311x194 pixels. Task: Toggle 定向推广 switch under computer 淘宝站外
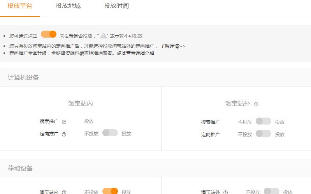coord(264,133)
